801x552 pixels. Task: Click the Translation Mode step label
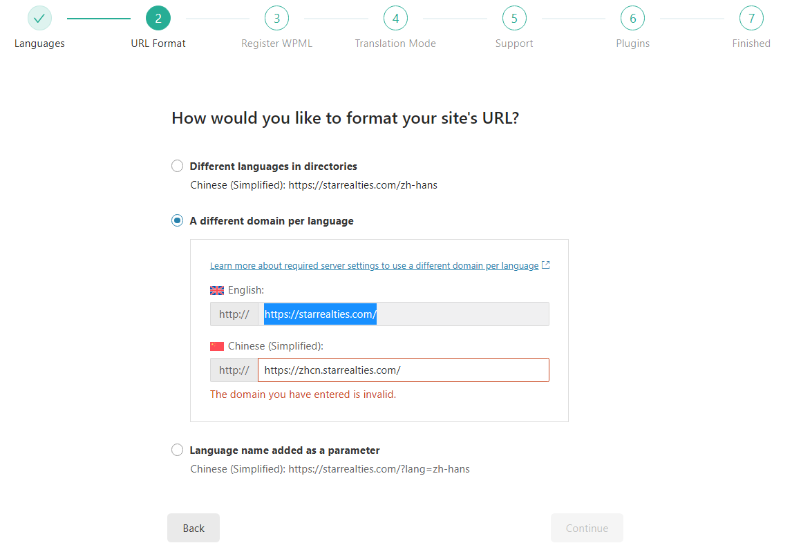395,44
